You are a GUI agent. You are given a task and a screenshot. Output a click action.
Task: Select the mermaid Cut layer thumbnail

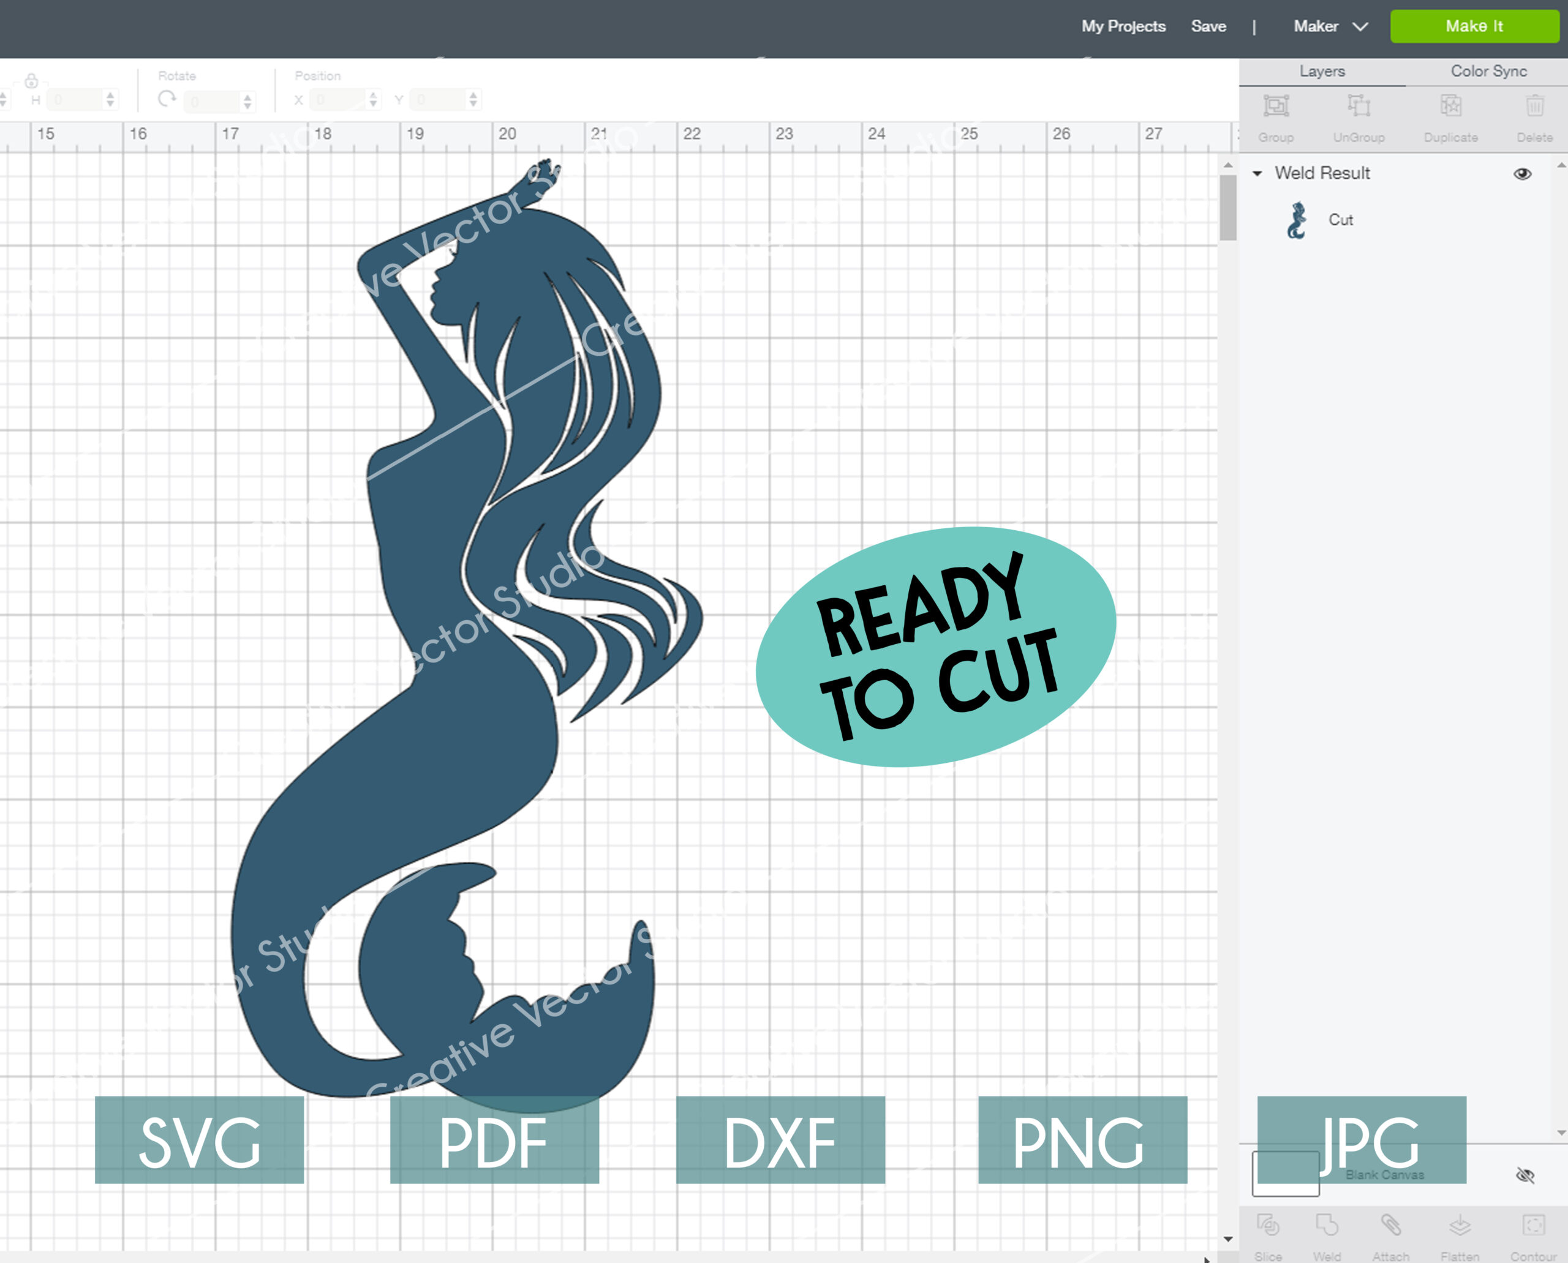point(1297,220)
